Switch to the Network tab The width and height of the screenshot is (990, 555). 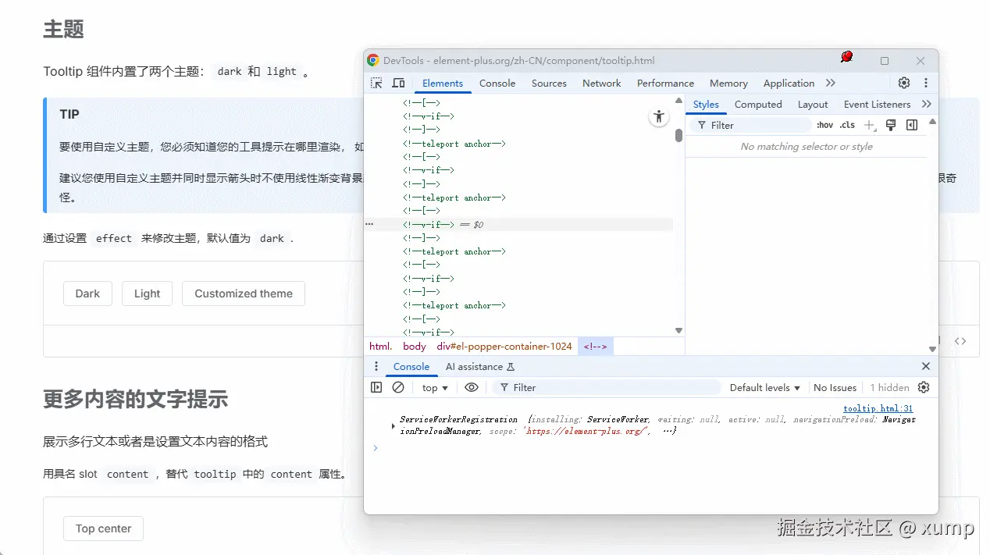[601, 84]
